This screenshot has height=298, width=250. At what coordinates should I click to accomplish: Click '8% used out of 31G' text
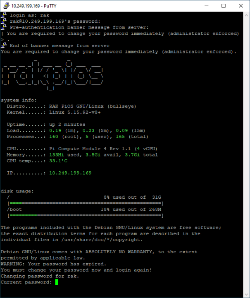coord(132,197)
